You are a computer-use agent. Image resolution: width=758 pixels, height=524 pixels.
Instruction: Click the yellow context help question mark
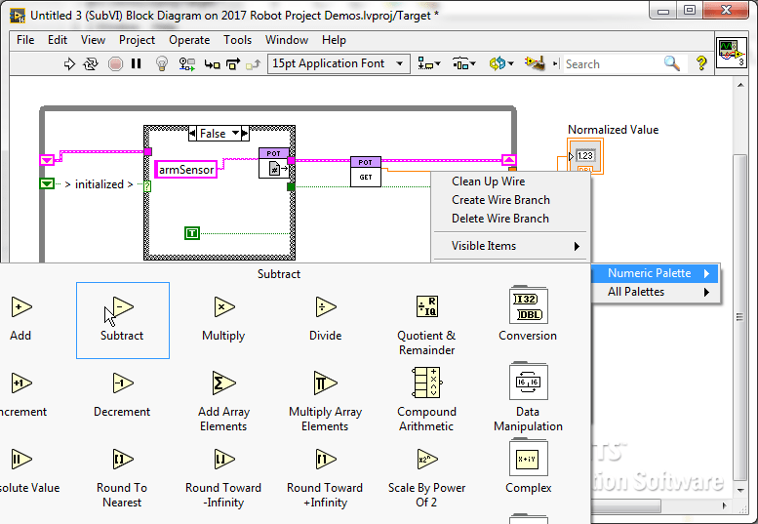[x=701, y=63]
